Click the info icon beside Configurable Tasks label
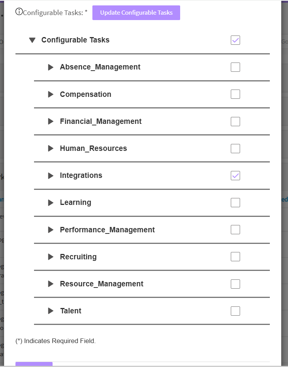Screen dimensions: 288x367 (19, 12)
